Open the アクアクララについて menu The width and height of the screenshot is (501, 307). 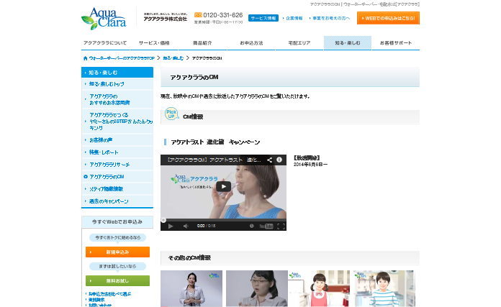coord(105,42)
